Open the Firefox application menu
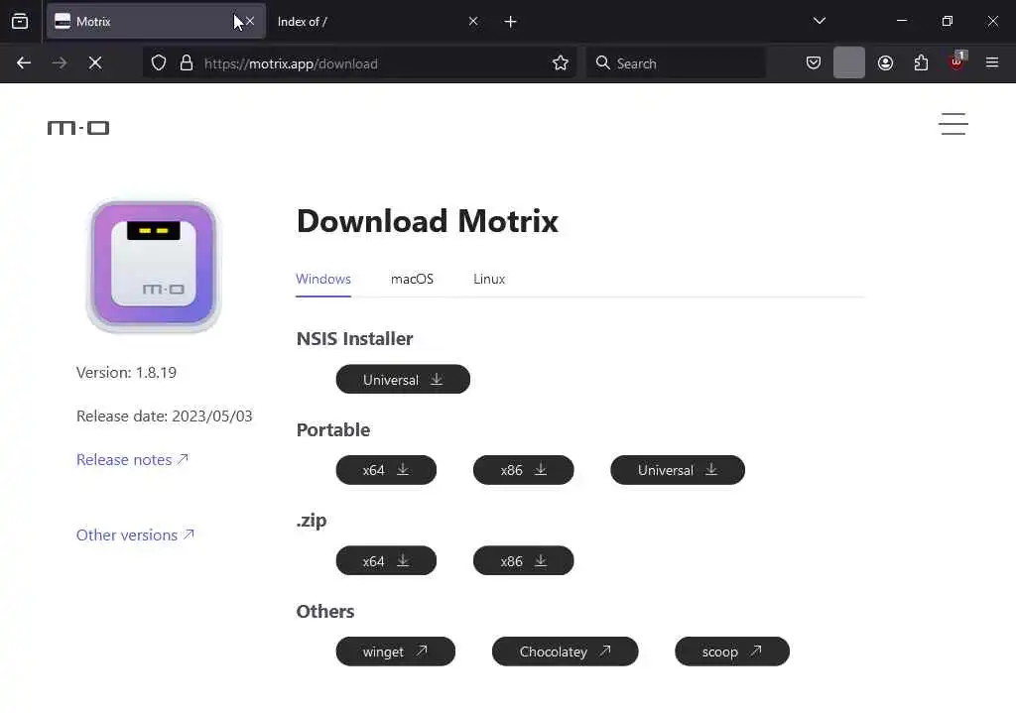1016x713 pixels. [992, 62]
